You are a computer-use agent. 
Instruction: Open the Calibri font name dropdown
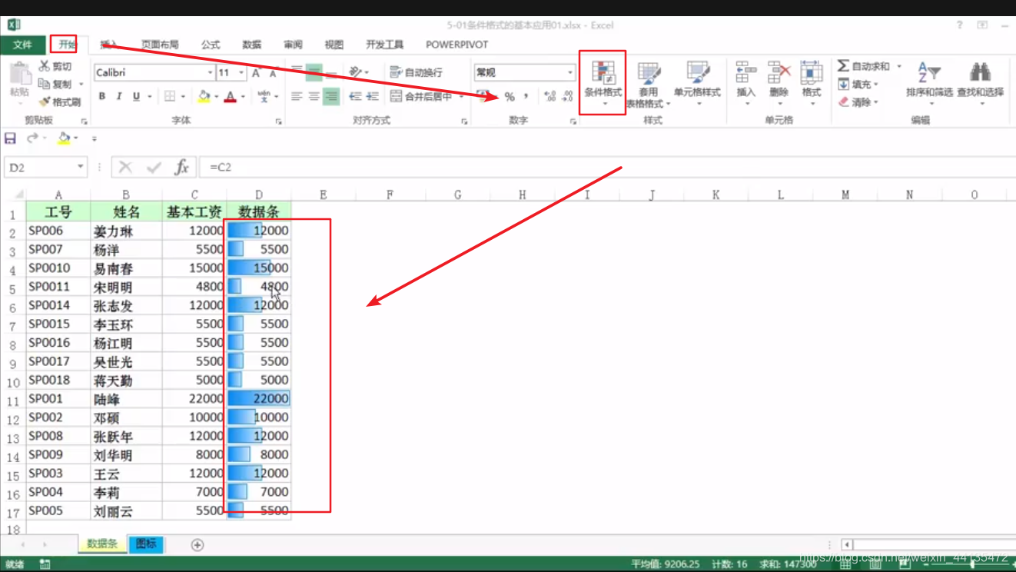[210, 72]
